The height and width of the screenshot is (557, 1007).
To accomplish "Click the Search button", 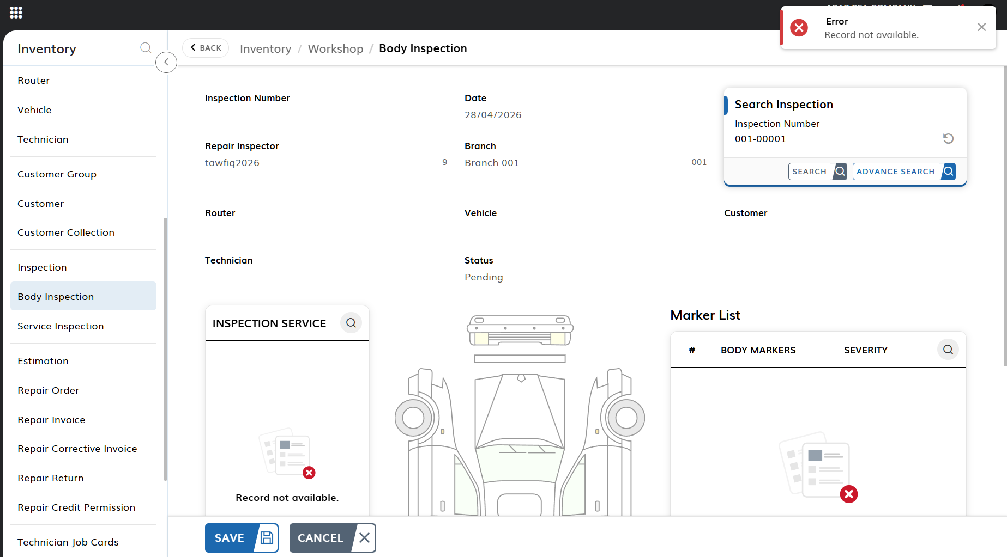I will tap(817, 172).
